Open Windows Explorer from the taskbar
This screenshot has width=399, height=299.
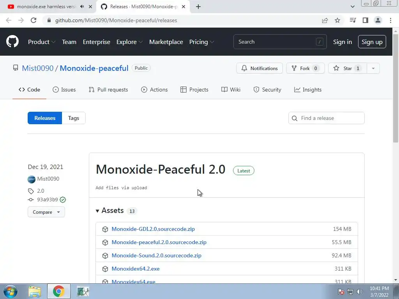pos(35,291)
